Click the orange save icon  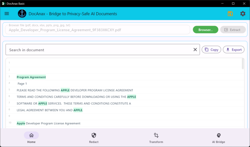point(230,14)
